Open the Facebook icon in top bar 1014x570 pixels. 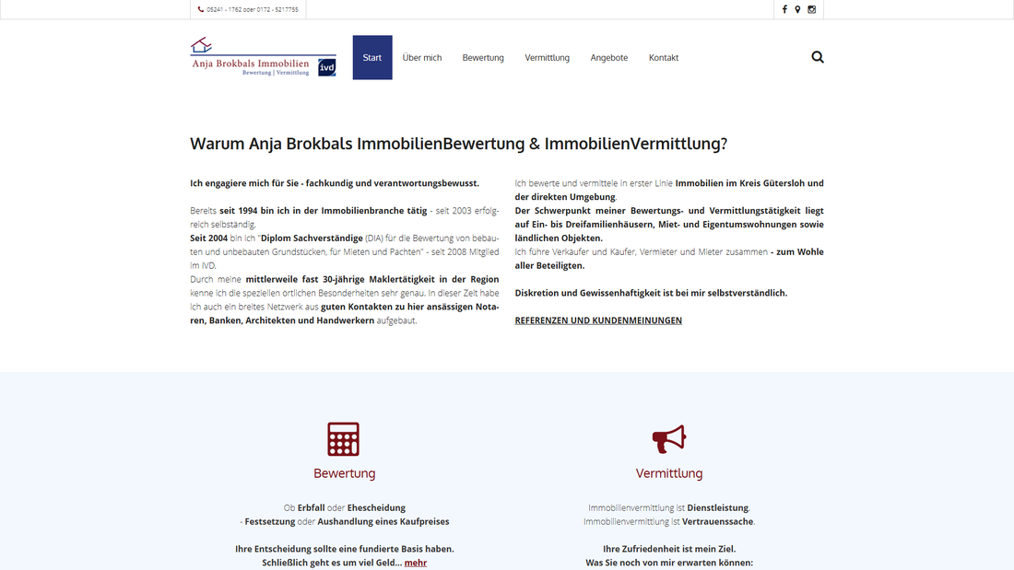tap(784, 10)
